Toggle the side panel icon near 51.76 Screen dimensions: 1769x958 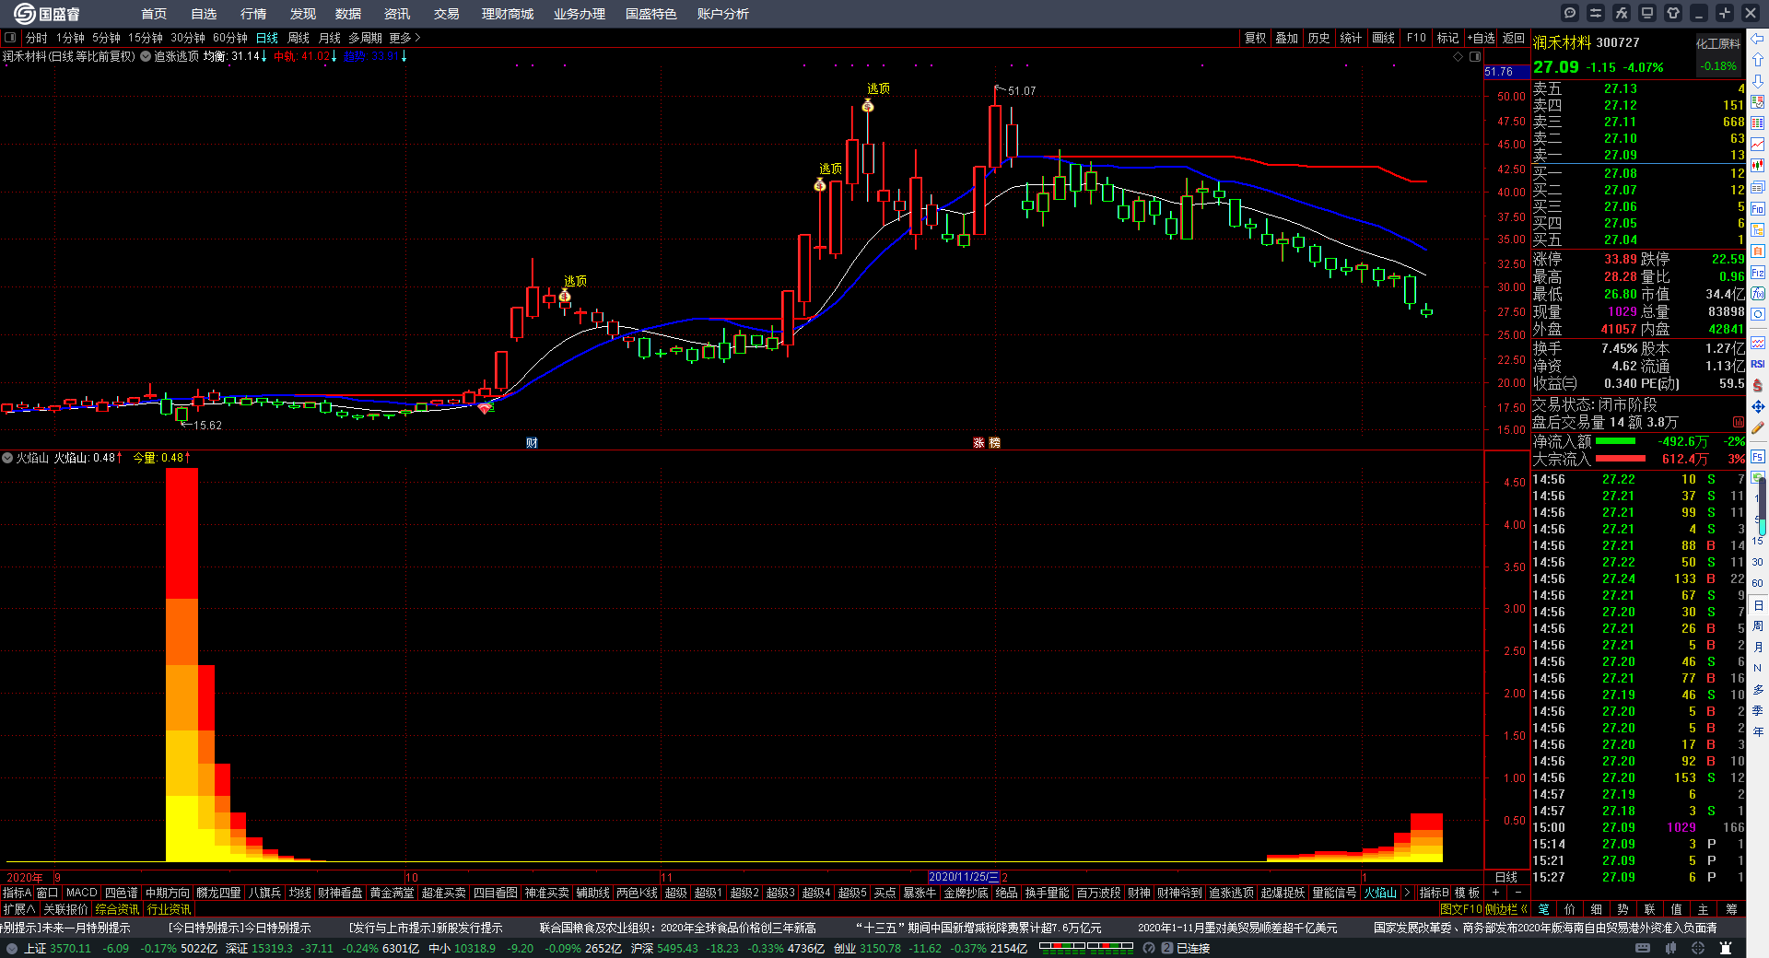[1475, 57]
